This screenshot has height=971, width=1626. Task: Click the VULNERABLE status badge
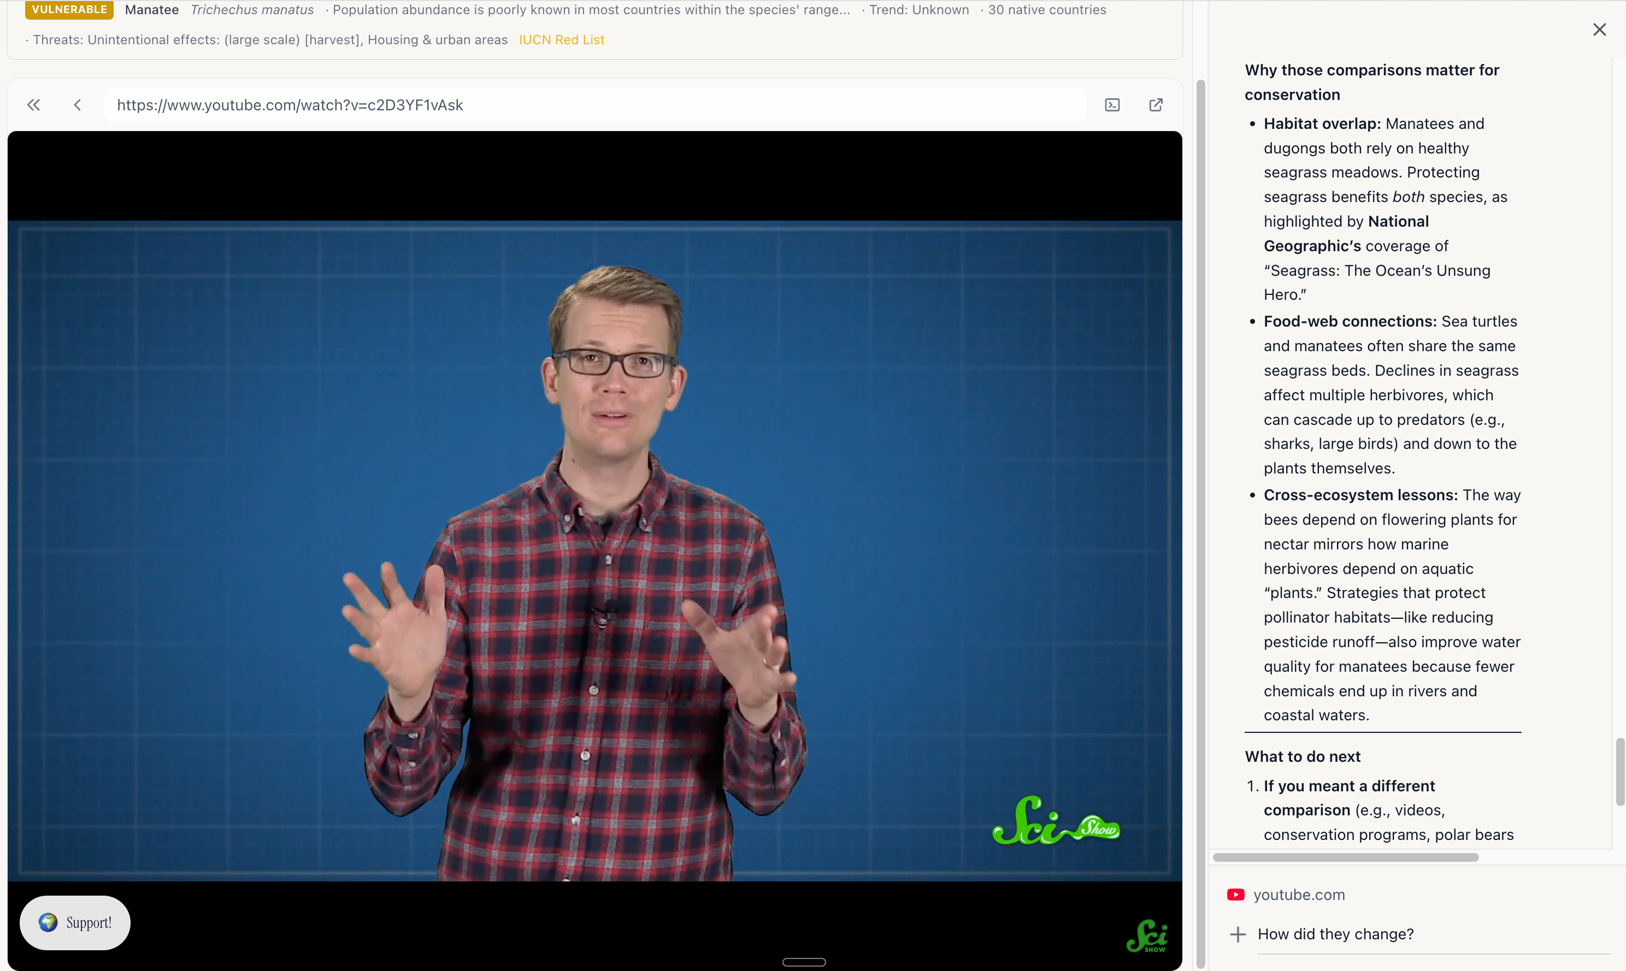click(69, 10)
